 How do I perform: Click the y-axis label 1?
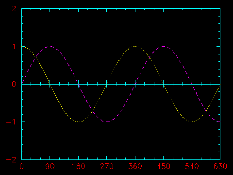14,47
